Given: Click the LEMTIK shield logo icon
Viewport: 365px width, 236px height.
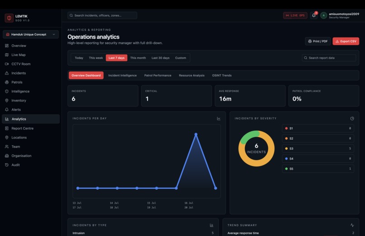Looking at the screenshot, I should 9,18.
